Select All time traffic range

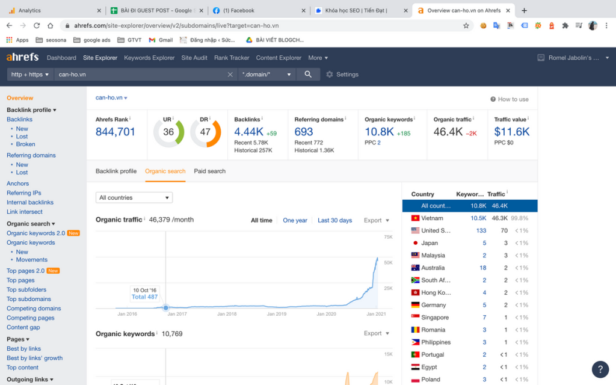click(x=262, y=220)
